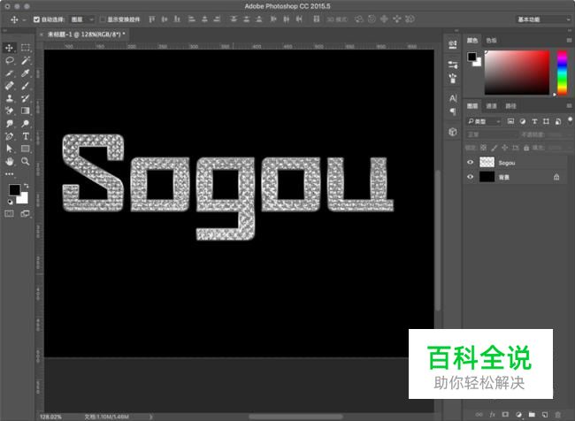Toggle Show Transform Controls checkbox
The image size is (575, 421).
click(x=103, y=19)
